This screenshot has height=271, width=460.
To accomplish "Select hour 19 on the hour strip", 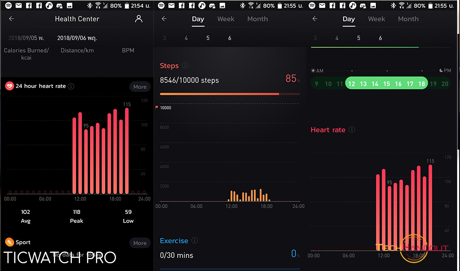I will click(x=433, y=84).
